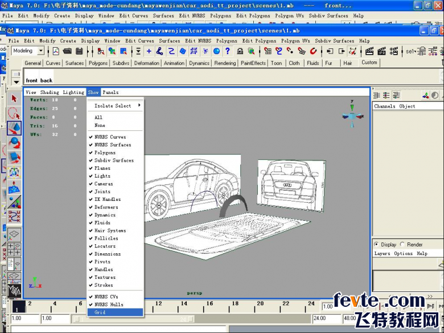Open the Create menu in front window
Screen dimensions: 444x333
pyautogui.click(x=68, y=41)
